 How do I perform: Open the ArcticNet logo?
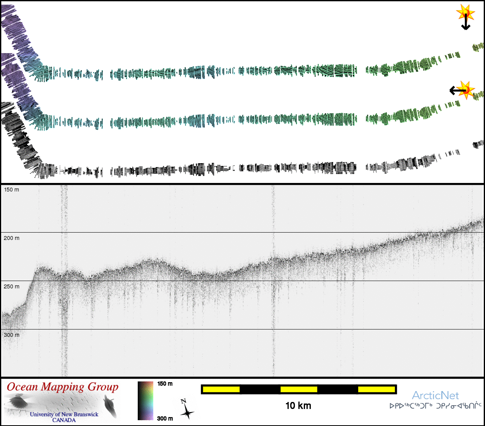pos(435,395)
